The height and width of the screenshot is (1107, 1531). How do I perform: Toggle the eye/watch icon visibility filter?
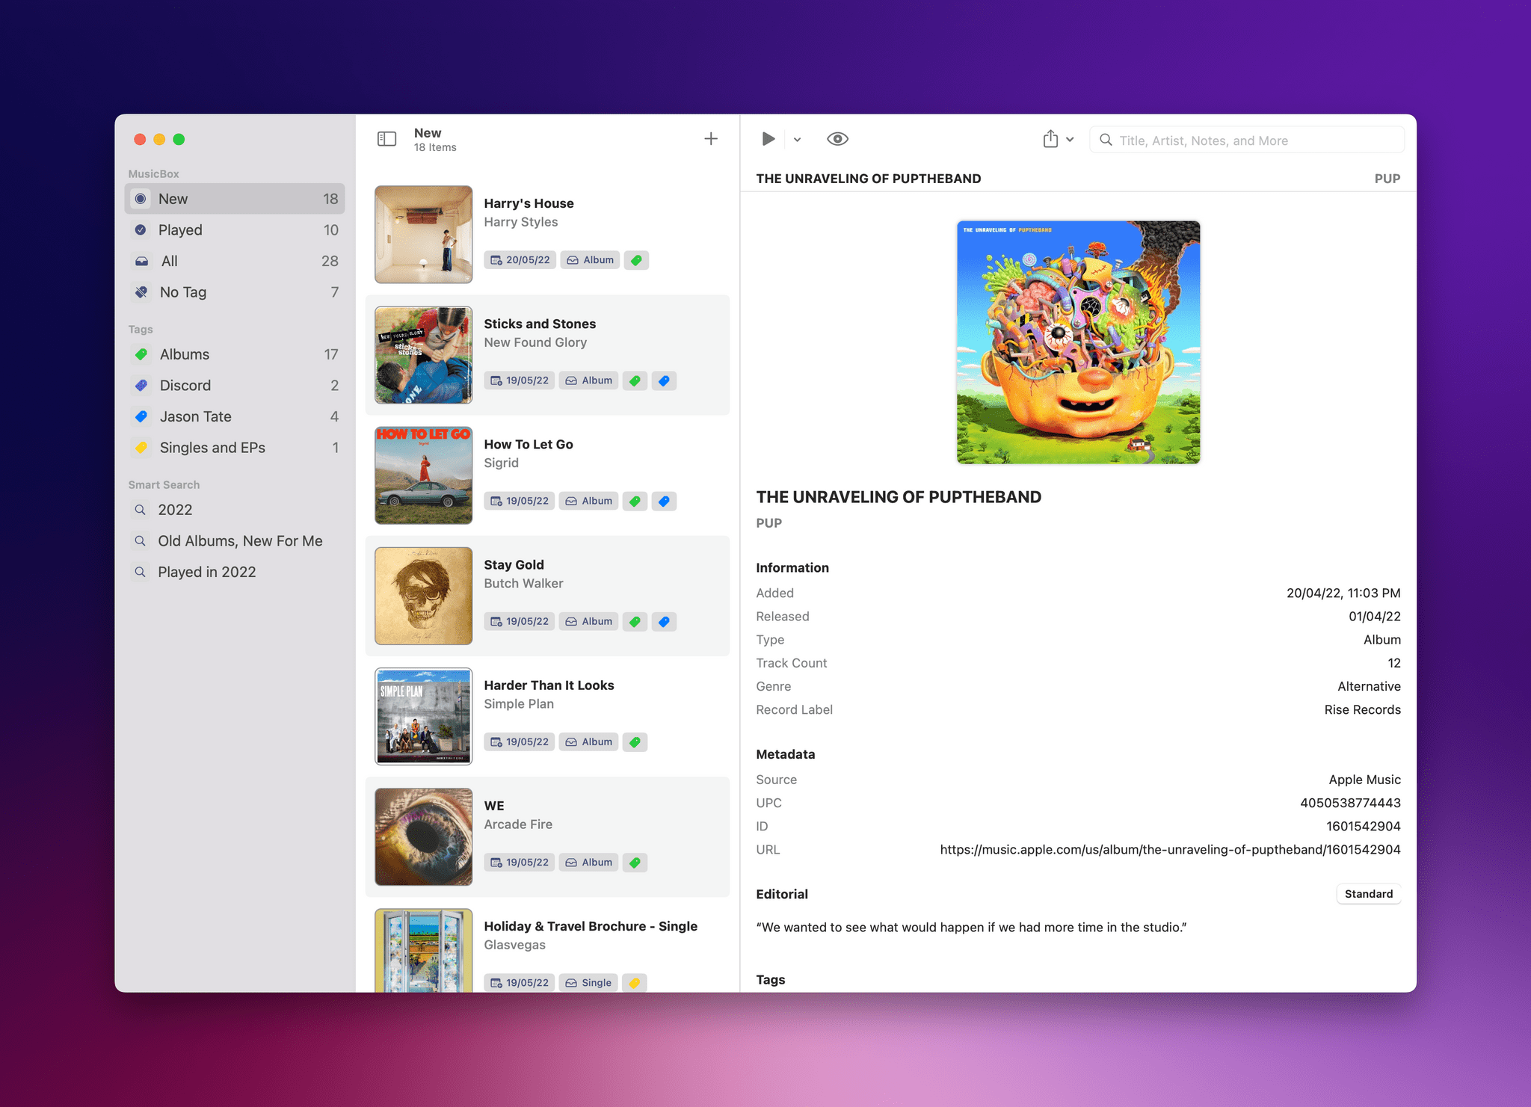(838, 139)
